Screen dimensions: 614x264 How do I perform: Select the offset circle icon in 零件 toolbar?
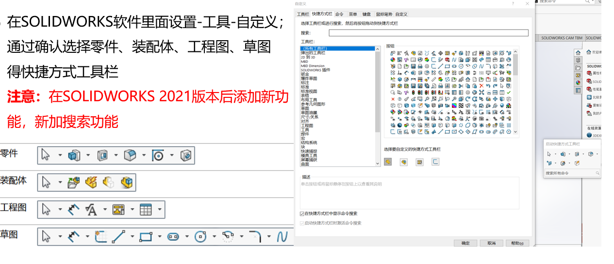pos(158,155)
